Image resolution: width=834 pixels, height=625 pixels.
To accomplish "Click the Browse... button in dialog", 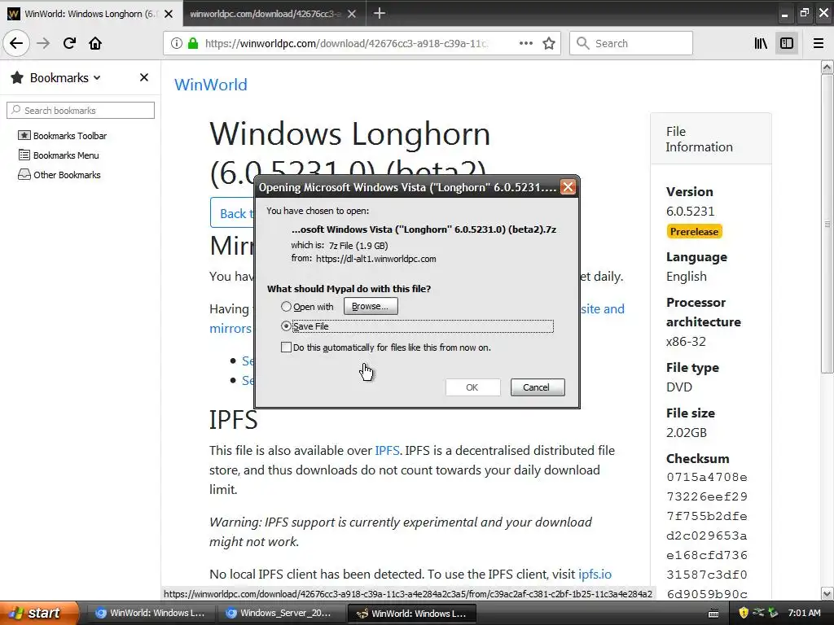I will pos(371,306).
